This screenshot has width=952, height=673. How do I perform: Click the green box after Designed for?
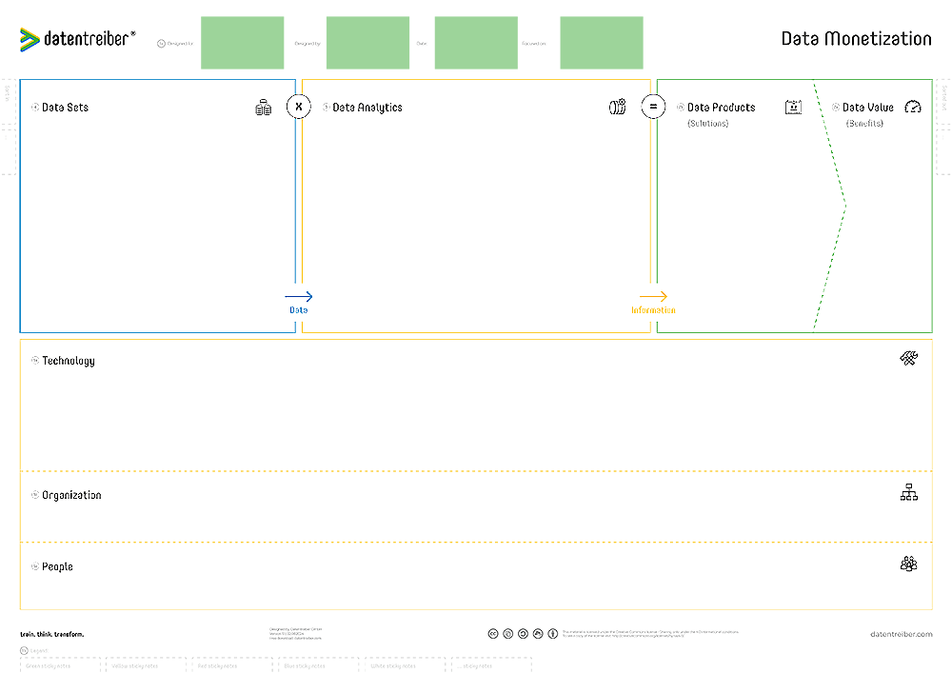click(x=242, y=43)
